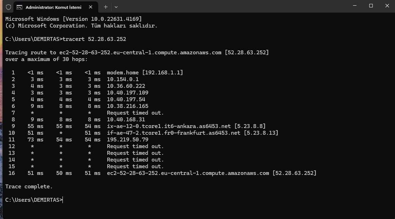Image resolution: width=395 pixels, height=219 pixels.
Task: Click the ix-ae-12-0 ankara hop hostname
Action: click(169, 126)
